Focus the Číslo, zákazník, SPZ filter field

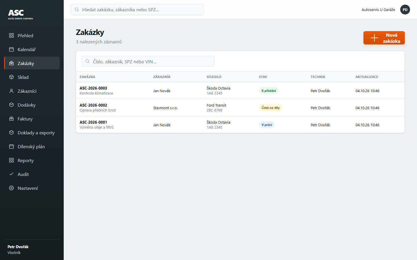(148, 61)
